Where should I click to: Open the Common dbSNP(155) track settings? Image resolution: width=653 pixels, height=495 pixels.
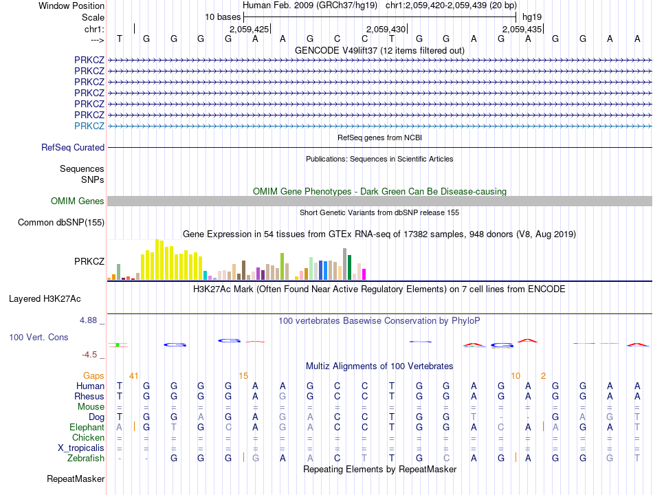[61, 223]
